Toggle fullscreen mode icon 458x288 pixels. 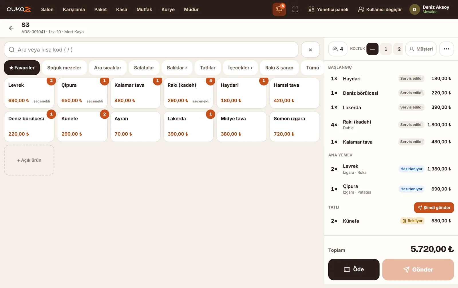click(x=295, y=9)
